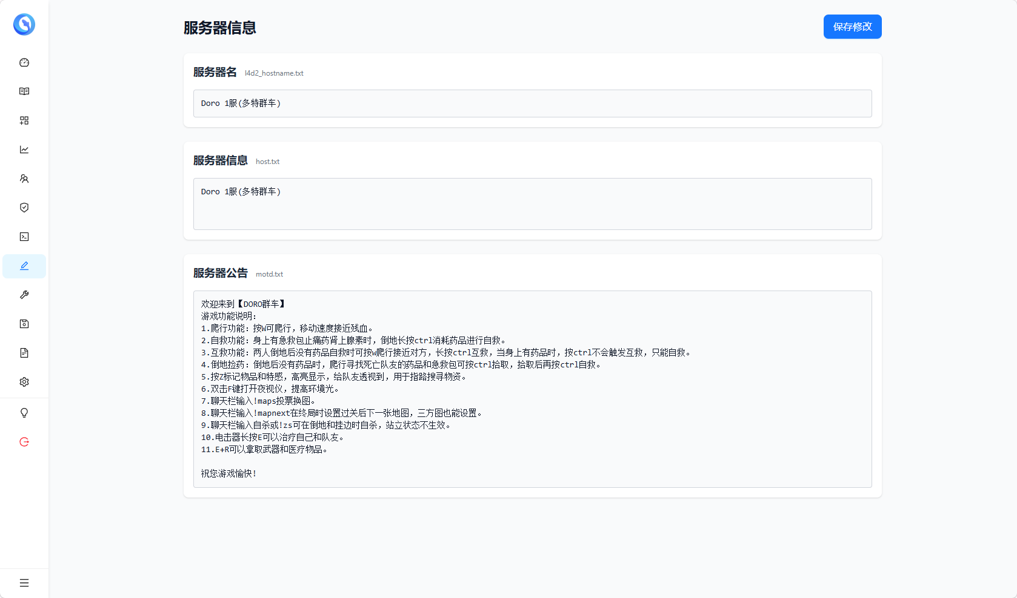Click the line 游戏功能说明
Viewport: 1017px width, 598px height.
229,316
